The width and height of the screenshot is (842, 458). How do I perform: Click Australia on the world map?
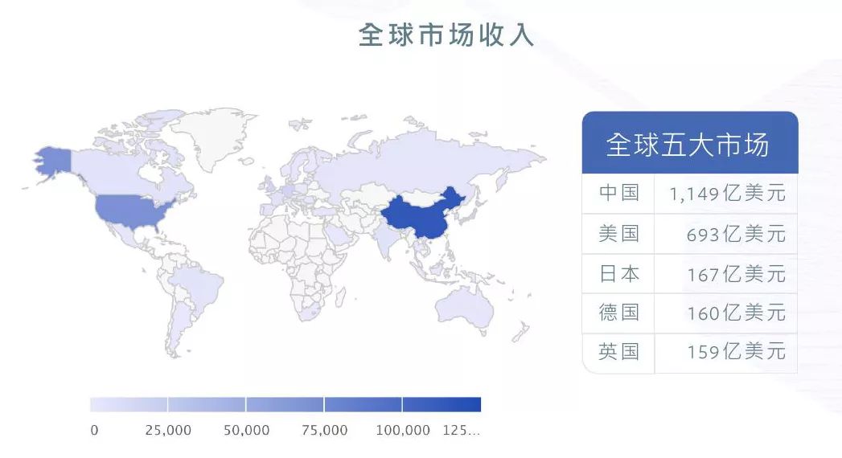point(465,310)
